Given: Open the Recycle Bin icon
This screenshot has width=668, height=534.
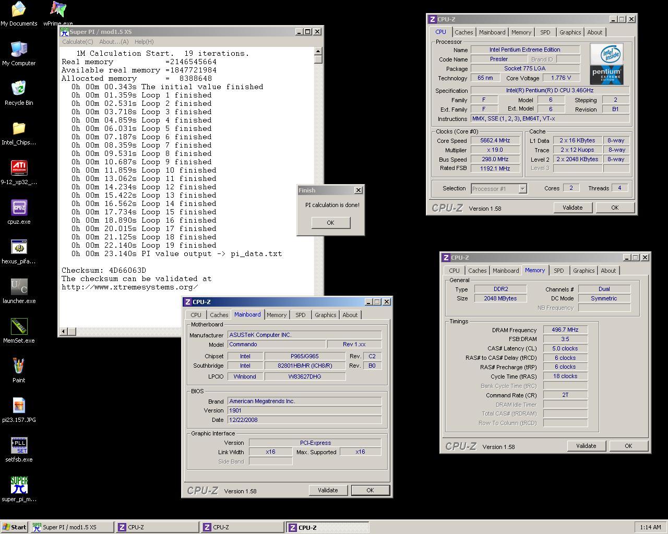Looking at the screenshot, I should pos(19,93).
